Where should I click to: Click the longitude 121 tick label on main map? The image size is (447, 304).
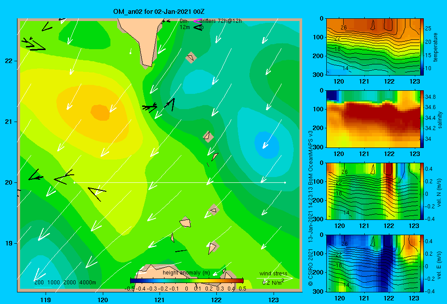coord(160,300)
